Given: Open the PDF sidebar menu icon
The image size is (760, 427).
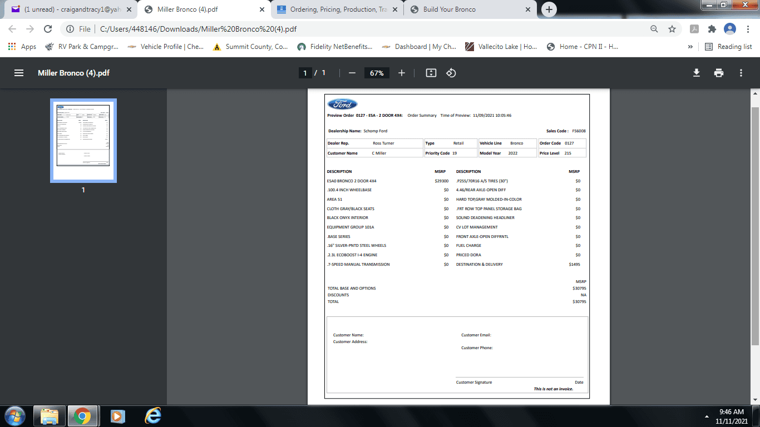Looking at the screenshot, I should (x=19, y=73).
